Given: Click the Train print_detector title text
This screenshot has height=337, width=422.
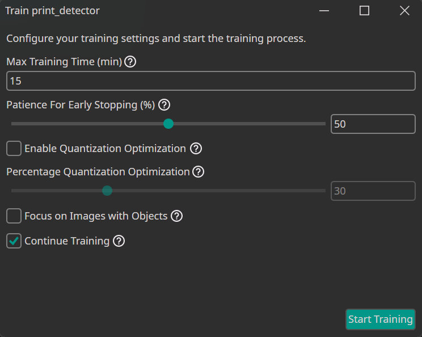Looking at the screenshot, I should (52, 11).
